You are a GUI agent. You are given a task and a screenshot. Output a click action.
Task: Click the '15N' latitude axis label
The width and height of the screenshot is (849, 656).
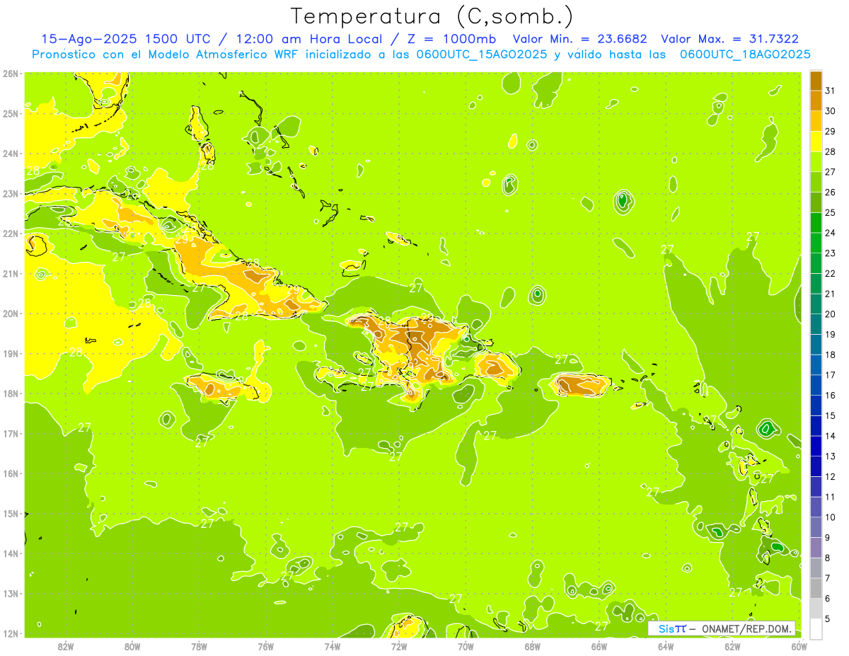point(11,513)
